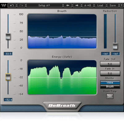Click the DeBreath plugin name plate
The image size is (124, 124).
(x=62, y=105)
